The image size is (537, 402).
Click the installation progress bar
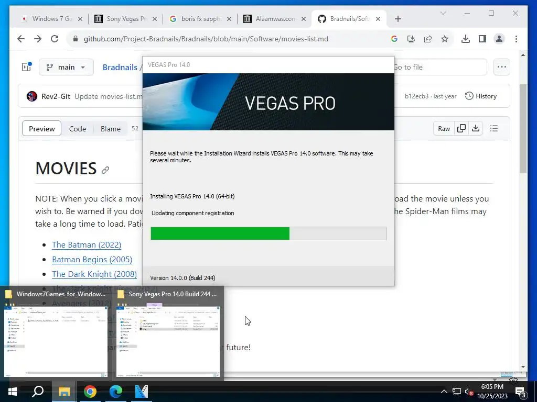click(x=268, y=233)
